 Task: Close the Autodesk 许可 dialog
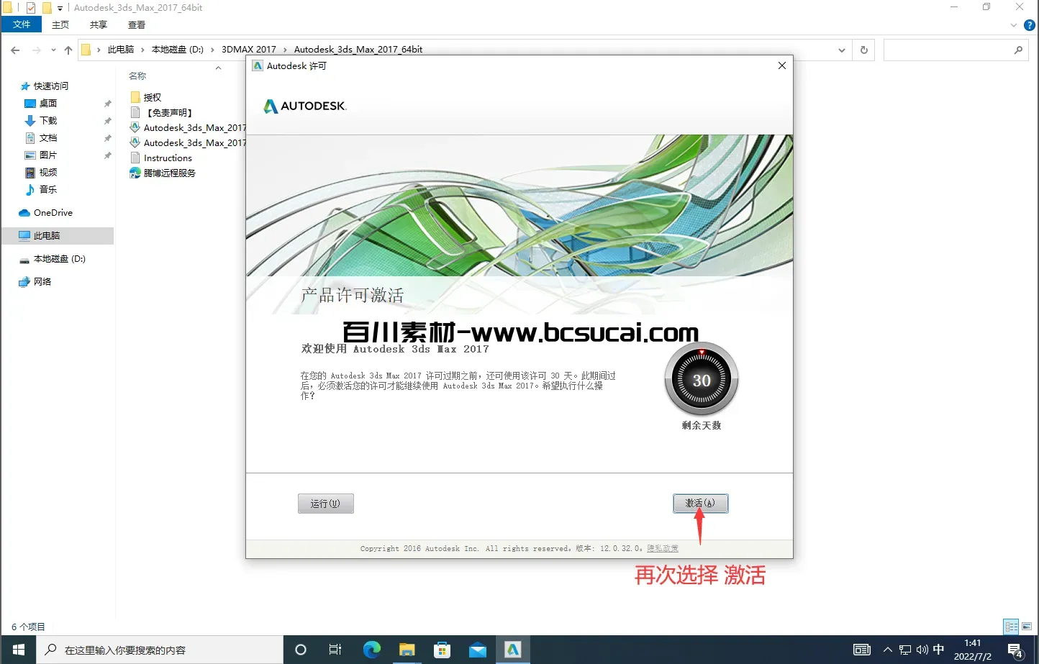pos(781,65)
